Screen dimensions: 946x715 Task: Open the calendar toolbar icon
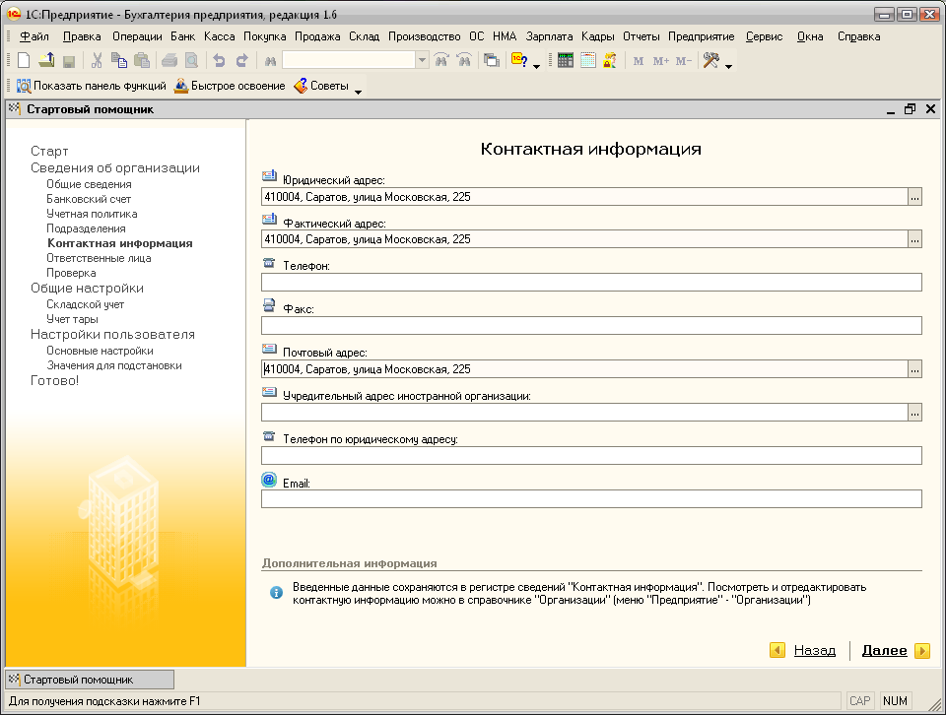point(587,60)
